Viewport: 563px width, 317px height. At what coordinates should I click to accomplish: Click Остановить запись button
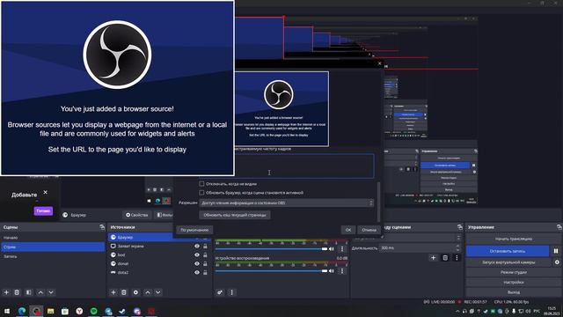pos(508,251)
